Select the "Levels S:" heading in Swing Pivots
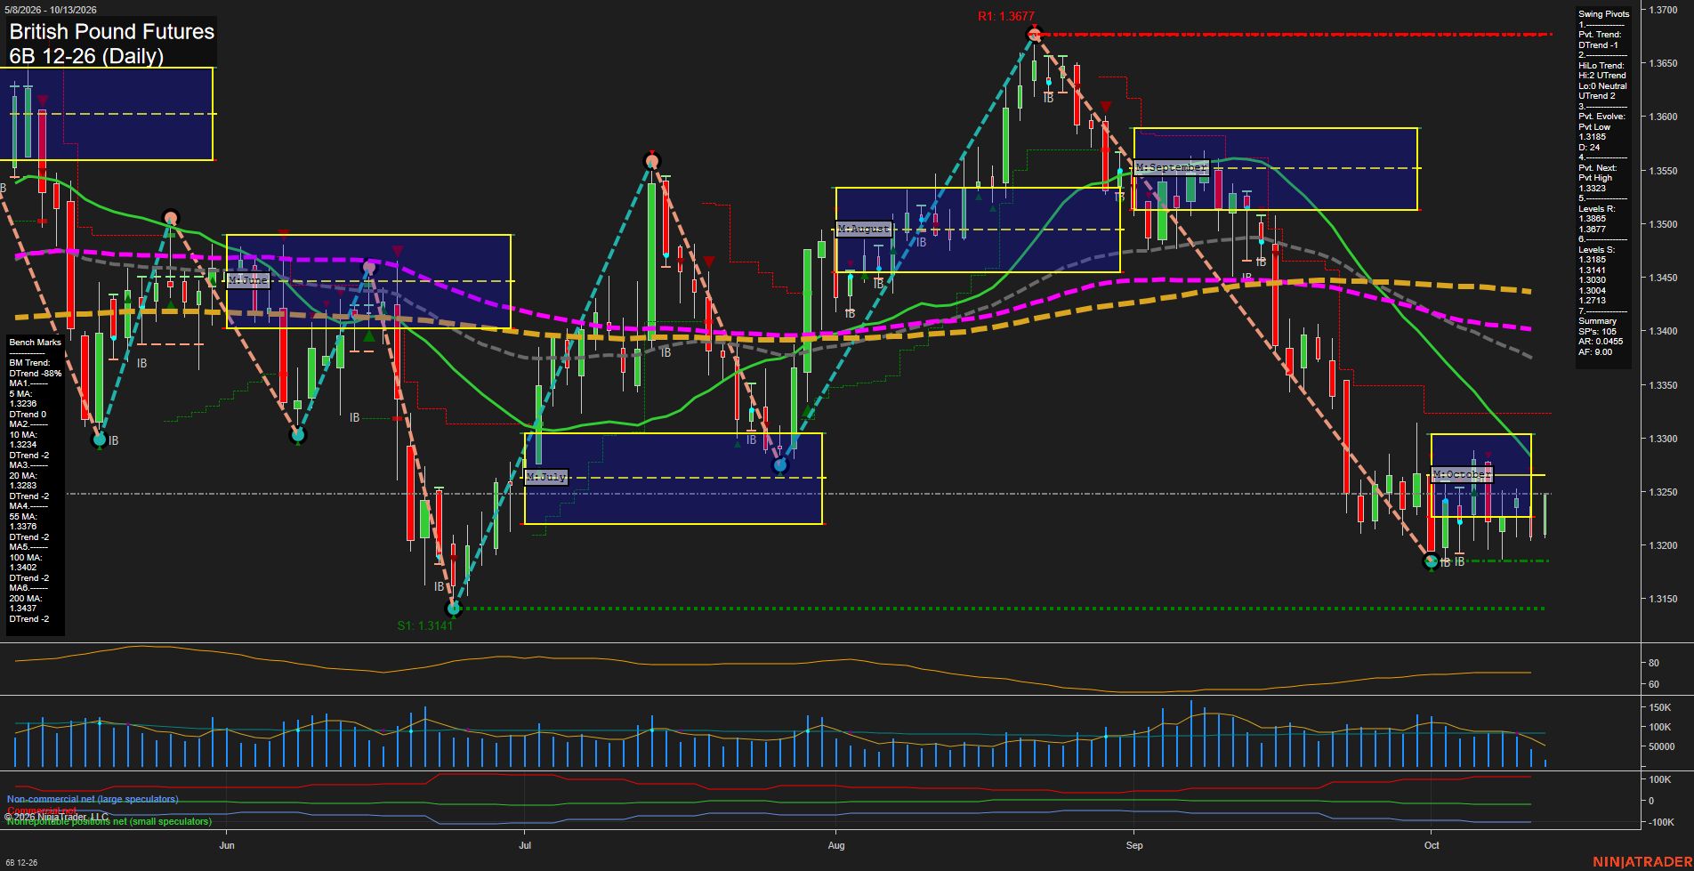Image resolution: width=1694 pixels, height=871 pixels. point(1597,250)
